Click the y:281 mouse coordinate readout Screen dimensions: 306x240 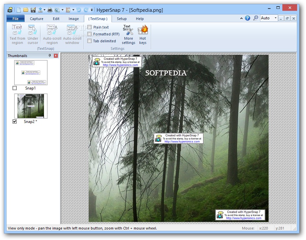[x=280, y=228]
